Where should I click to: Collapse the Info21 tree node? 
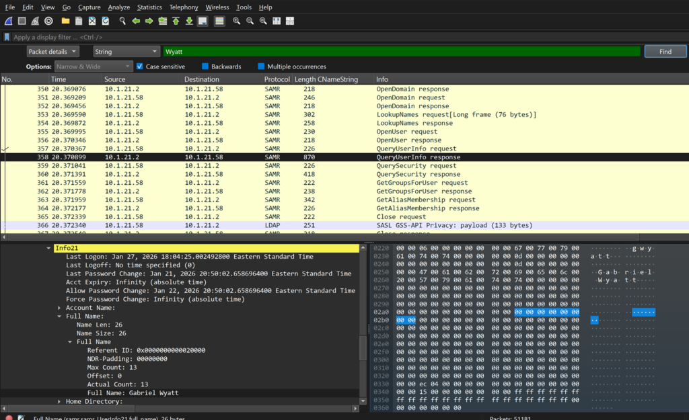coord(48,248)
